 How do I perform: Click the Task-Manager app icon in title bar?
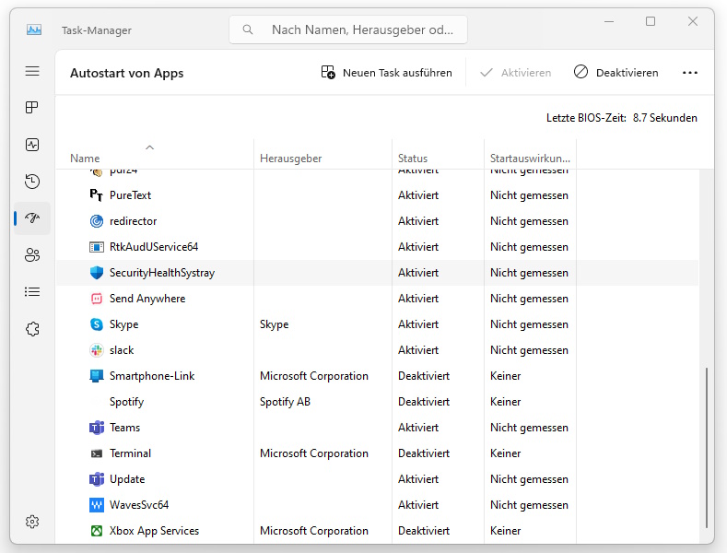coord(34,30)
